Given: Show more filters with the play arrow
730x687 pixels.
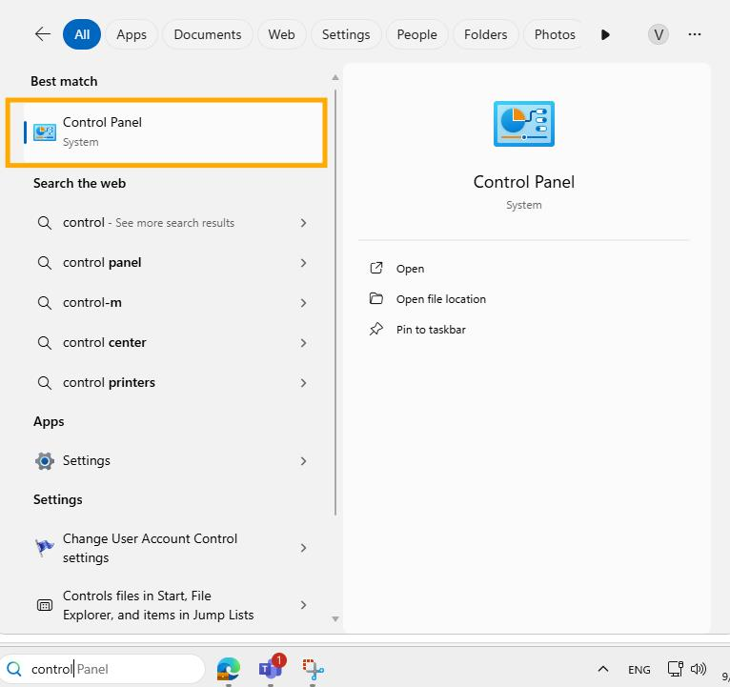Looking at the screenshot, I should (x=605, y=34).
